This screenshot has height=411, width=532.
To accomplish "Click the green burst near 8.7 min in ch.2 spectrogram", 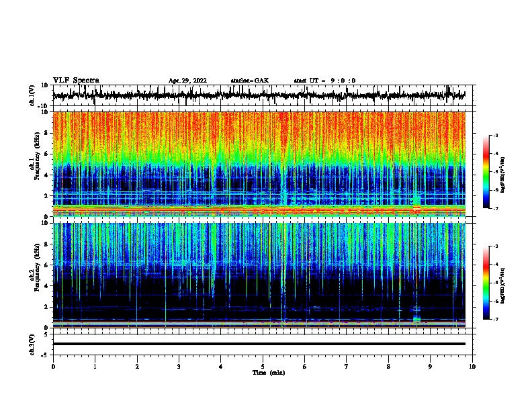I will 416,319.
